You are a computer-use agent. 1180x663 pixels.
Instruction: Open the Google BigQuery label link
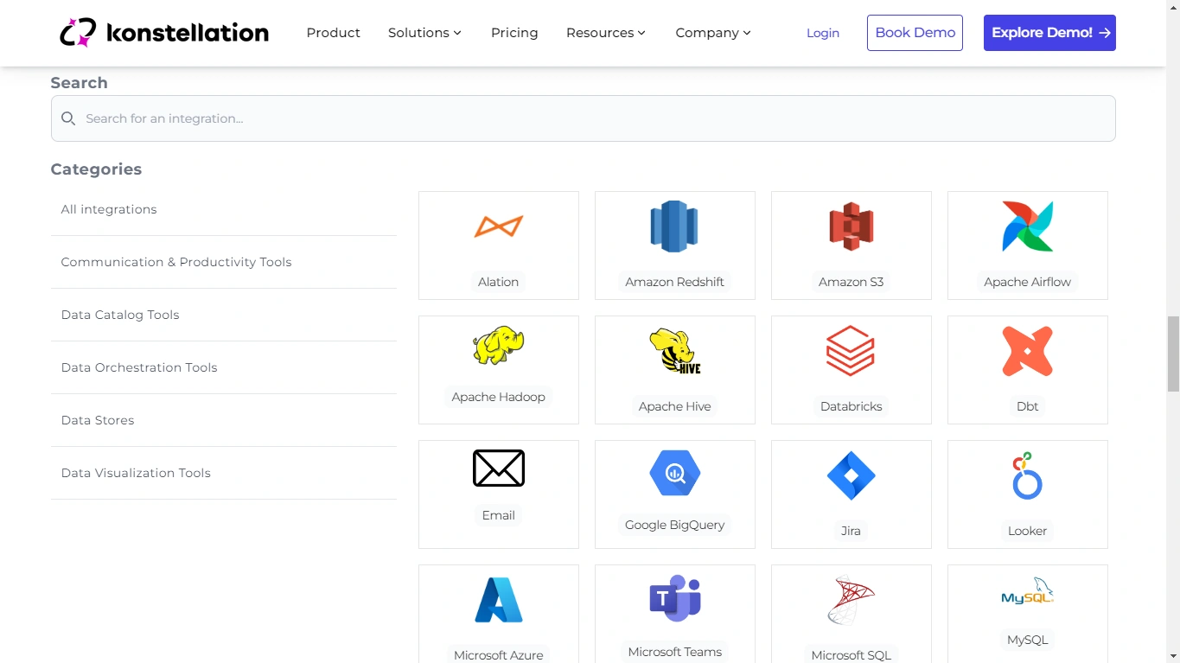click(674, 525)
